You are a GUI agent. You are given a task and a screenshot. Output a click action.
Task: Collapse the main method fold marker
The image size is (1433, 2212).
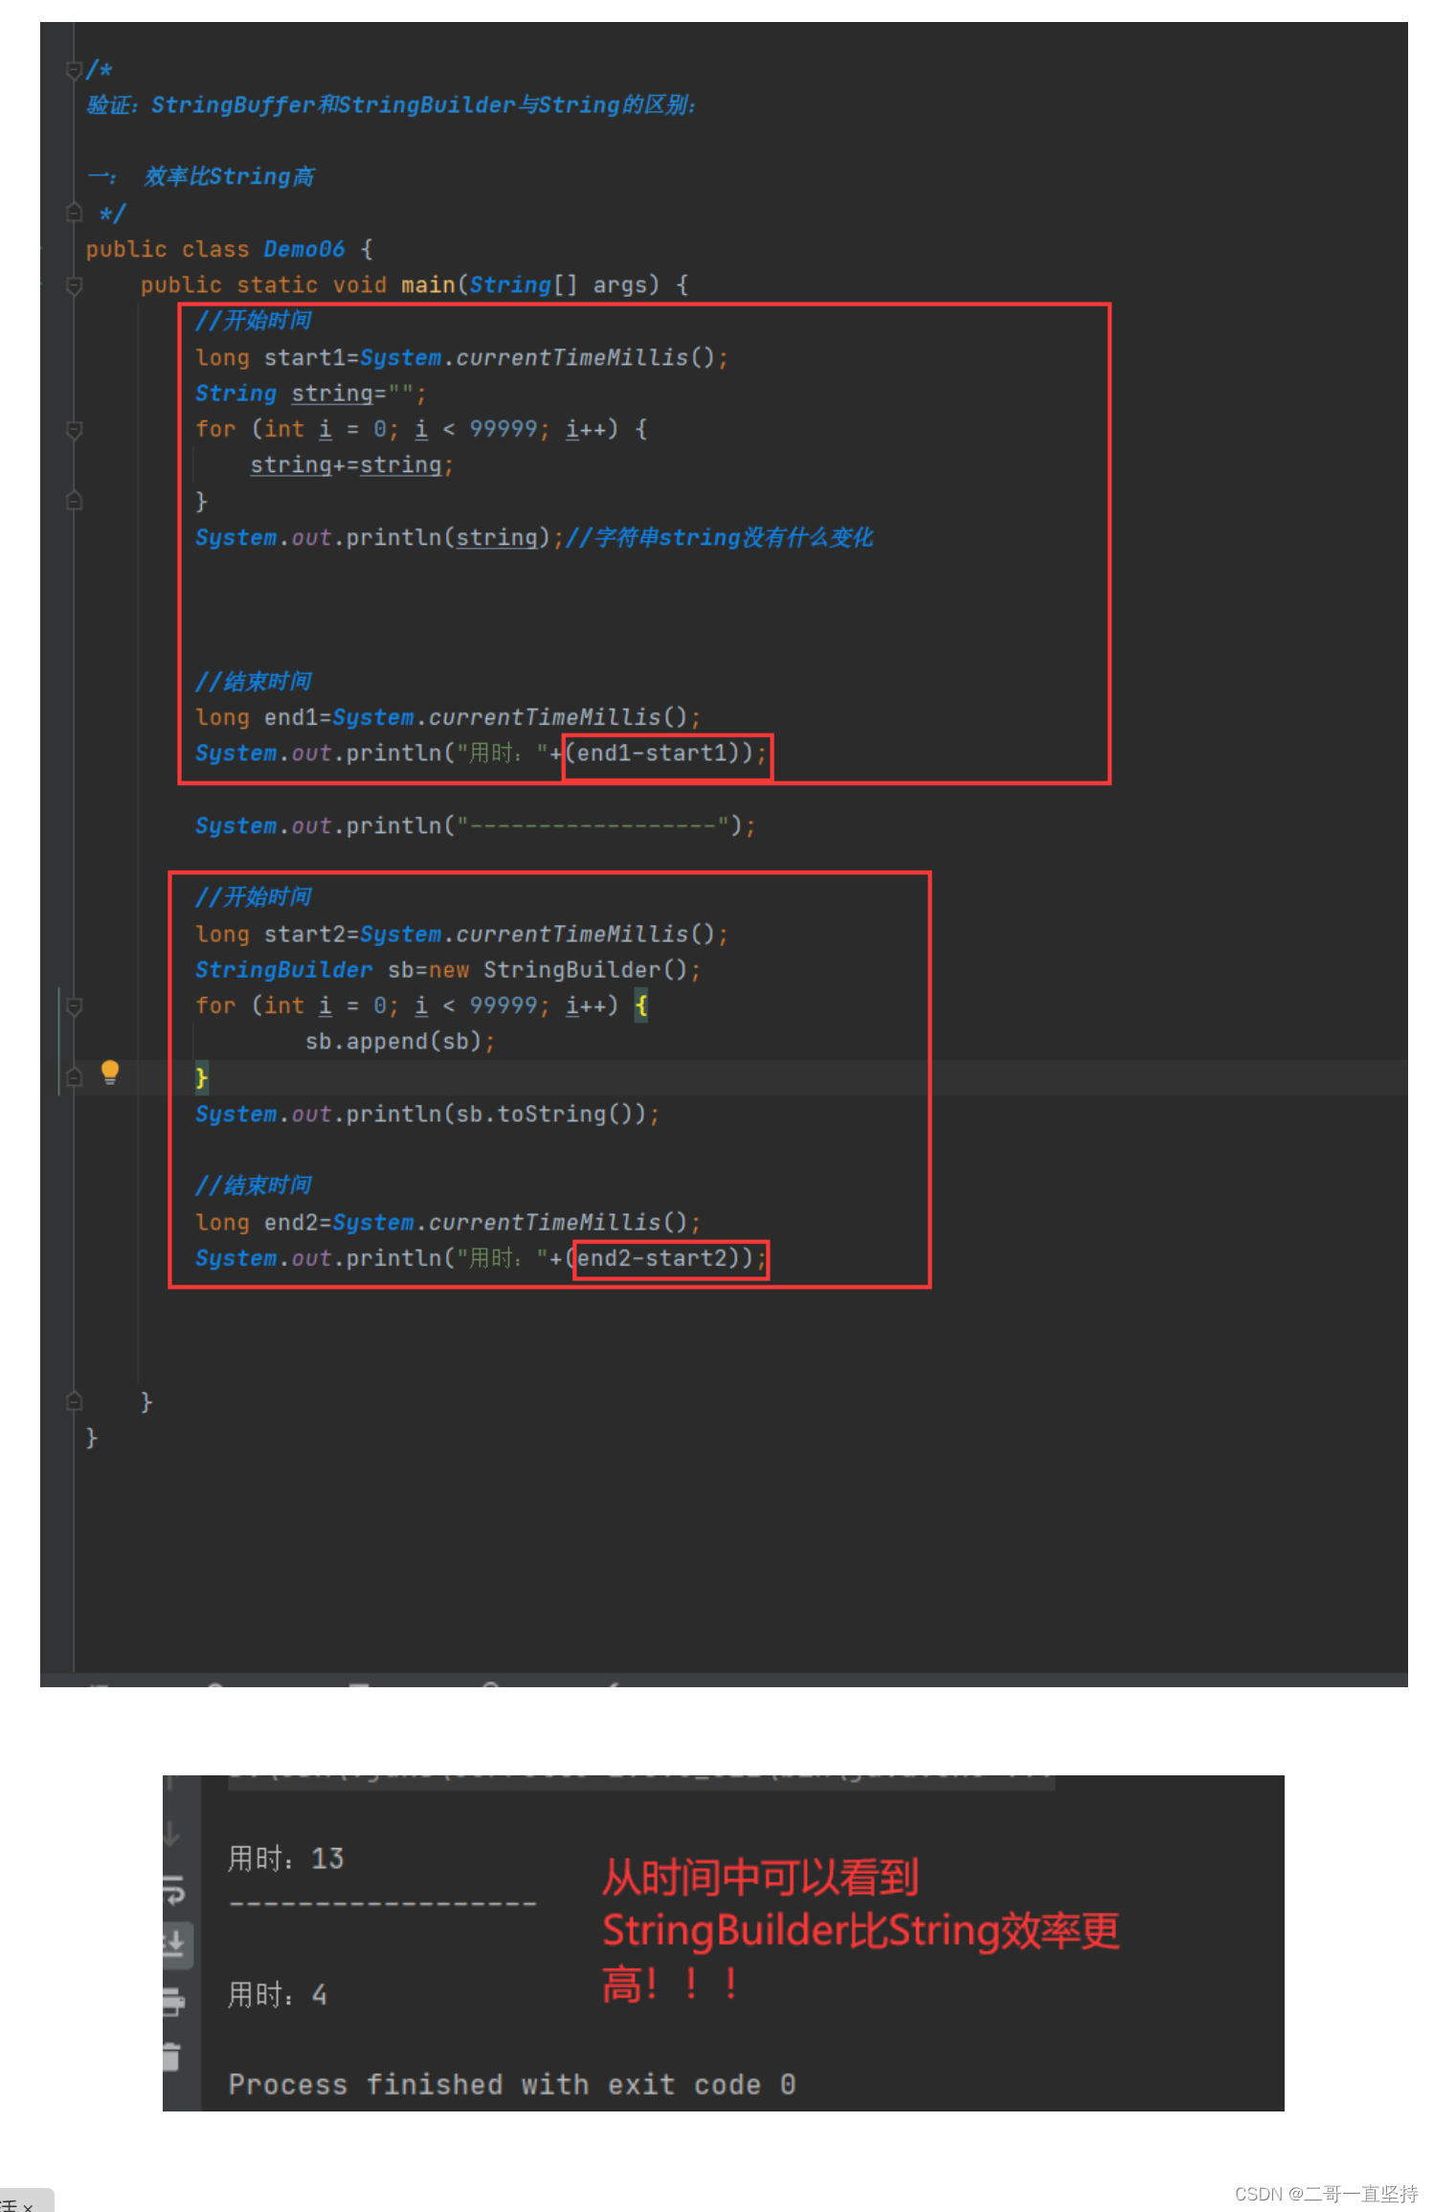point(74,284)
